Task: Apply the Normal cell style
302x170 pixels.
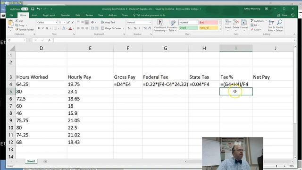Action: pyautogui.click(x=188, y=22)
